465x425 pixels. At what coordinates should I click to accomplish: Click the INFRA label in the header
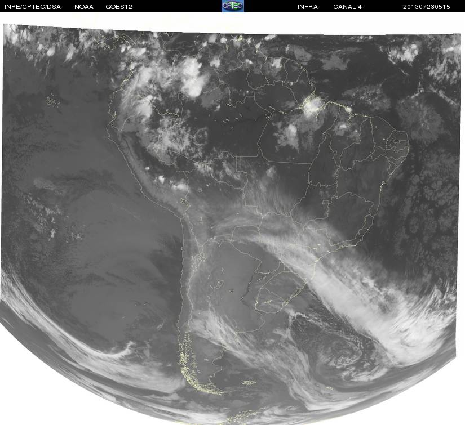(308, 7)
